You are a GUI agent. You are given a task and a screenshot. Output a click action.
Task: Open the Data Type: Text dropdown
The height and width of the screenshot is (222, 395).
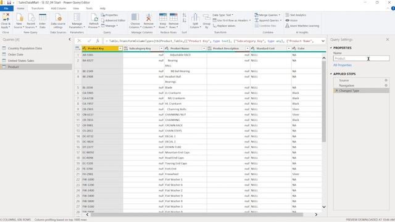(223, 15)
